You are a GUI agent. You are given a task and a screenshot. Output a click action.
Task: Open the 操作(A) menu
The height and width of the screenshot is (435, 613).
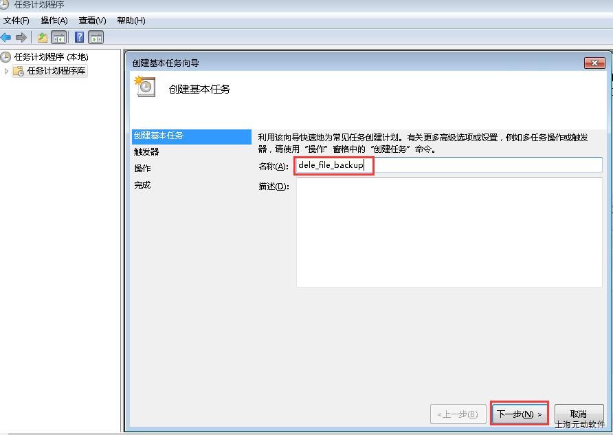(54, 21)
